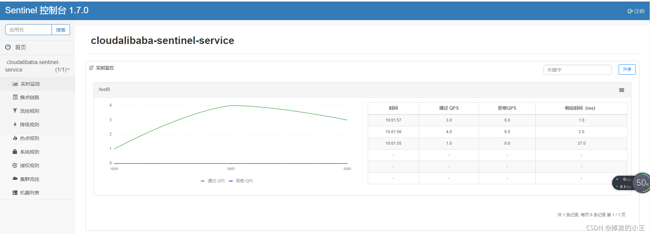Viewport: 650px width, 234px height.
Task: Click the filter icon for 流控规则
Action: coord(15,111)
